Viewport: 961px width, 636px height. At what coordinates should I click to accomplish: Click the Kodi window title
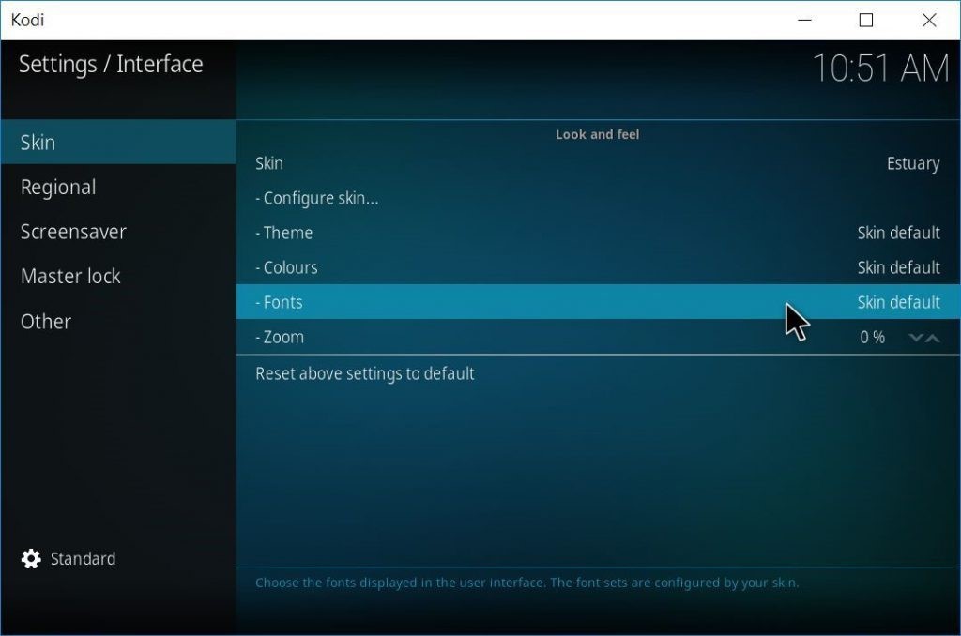27,21
